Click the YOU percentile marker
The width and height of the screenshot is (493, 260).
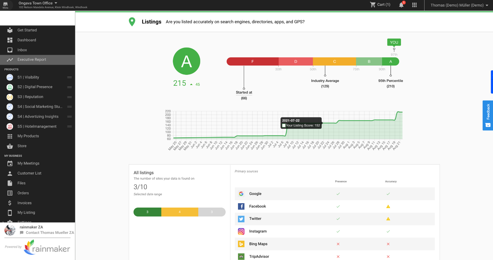394,42
